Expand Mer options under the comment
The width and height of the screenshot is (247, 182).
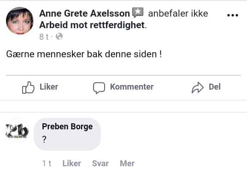click(x=127, y=164)
